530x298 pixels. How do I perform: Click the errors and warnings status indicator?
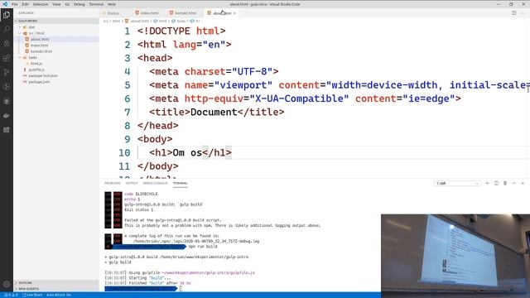(11, 295)
